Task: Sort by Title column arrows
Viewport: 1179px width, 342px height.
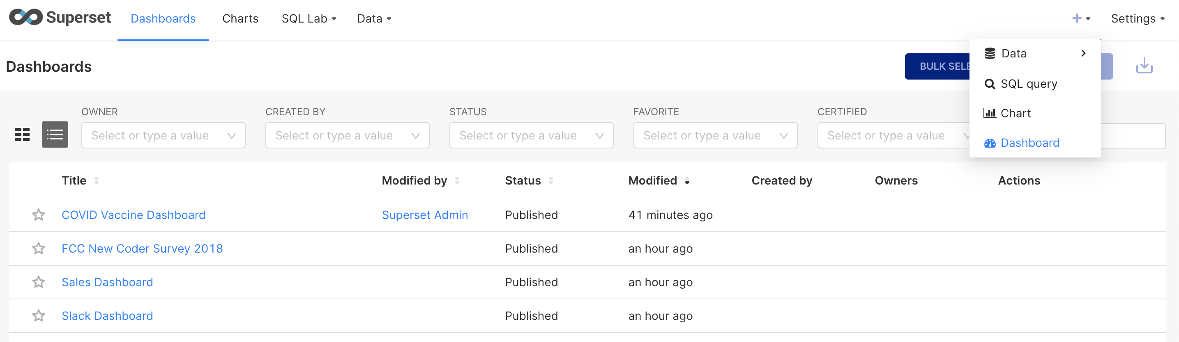Action: click(96, 181)
